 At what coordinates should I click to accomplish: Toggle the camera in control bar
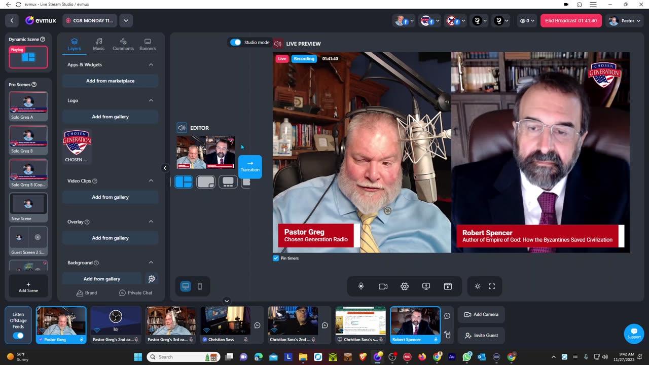pos(383,286)
